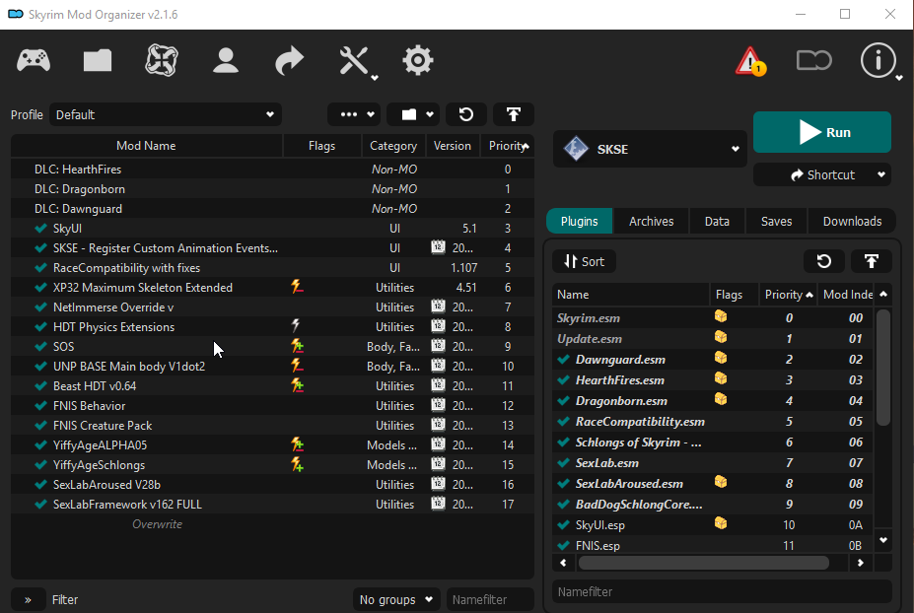The width and height of the screenshot is (914, 613).
Task: Disable the SkyUI mod checkbox
Action: pyautogui.click(x=40, y=229)
